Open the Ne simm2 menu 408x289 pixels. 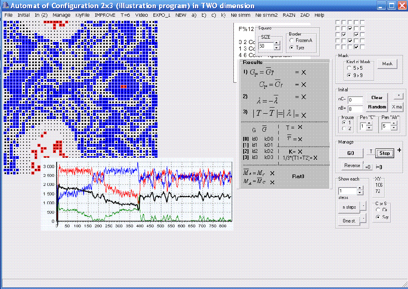(x=266, y=15)
